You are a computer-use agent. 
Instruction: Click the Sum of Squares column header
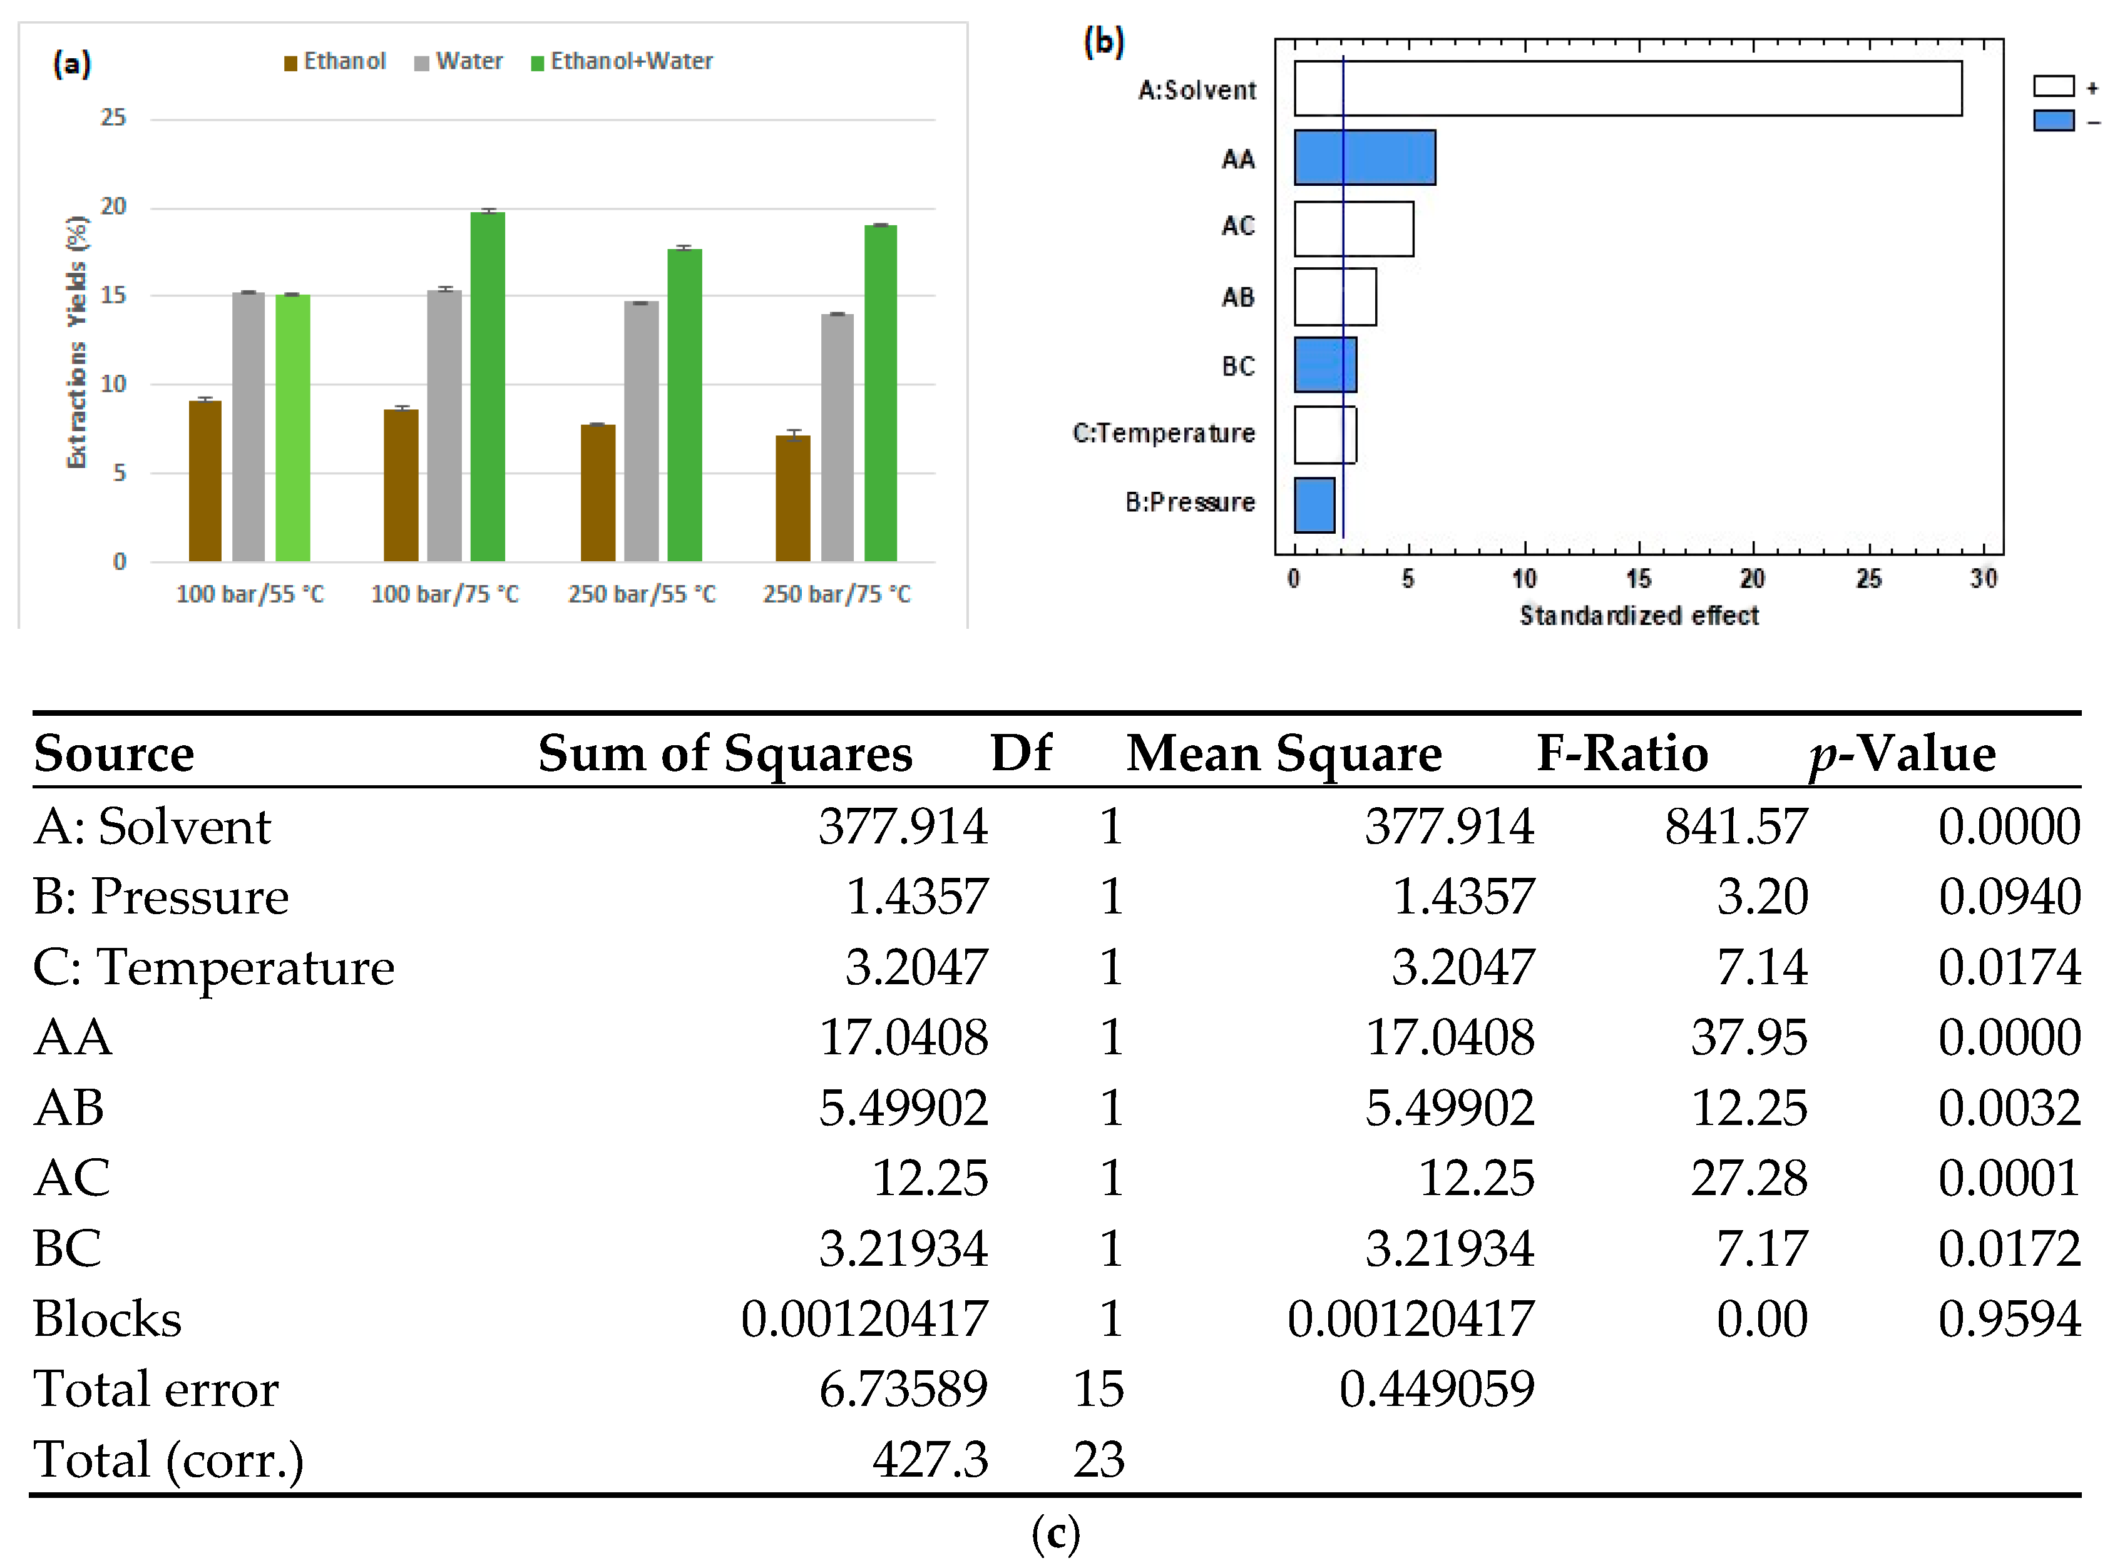tap(725, 753)
